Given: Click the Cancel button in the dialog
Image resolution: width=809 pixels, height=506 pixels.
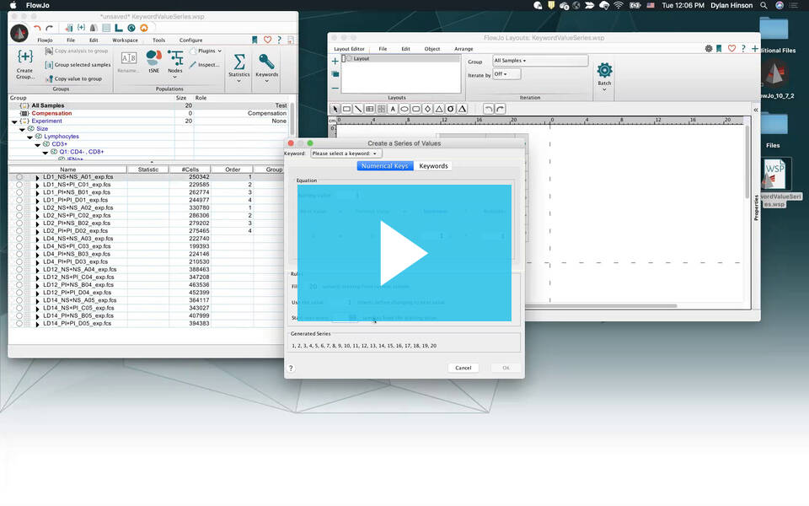Looking at the screenshot, I should click(x=463, y=369).
